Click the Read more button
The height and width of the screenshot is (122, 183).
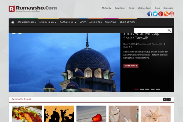pyautogui.click(x=131, y=66)
